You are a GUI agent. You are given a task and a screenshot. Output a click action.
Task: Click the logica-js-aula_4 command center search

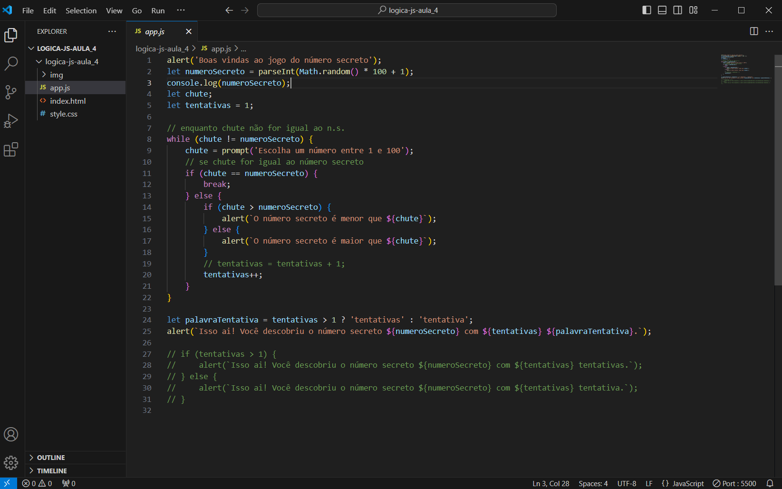[407, 10]
